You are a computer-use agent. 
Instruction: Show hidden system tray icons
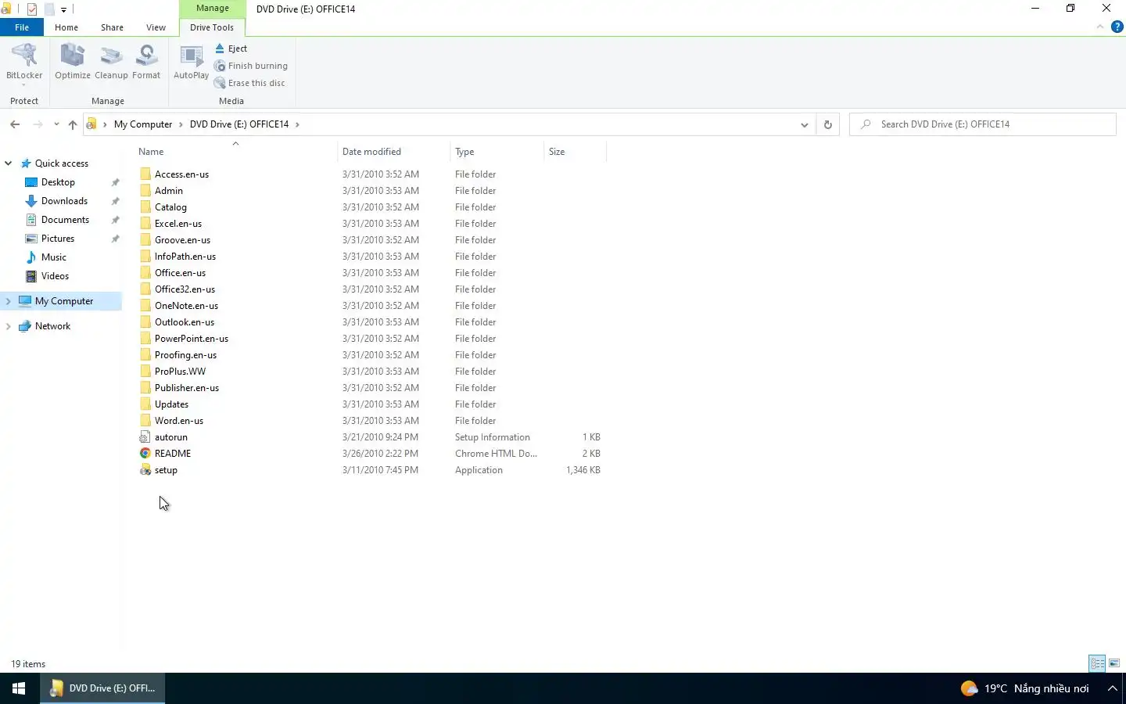click(1112, 688)
